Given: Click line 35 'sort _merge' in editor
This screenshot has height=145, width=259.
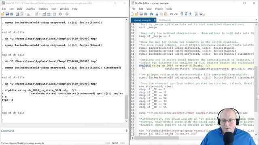Looking at the screenshot, I should tap(148, 27).
